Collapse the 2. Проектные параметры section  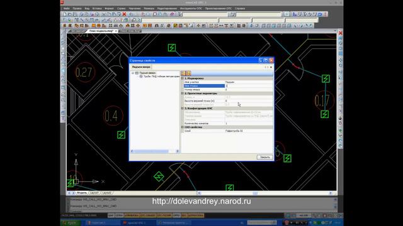[x=183, y=94]
